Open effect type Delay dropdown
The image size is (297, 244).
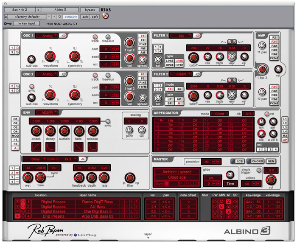click(x=35, y=159)
